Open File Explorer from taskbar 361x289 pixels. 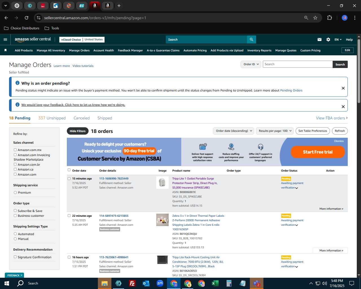pyautogui.click(x=105, y=283)
